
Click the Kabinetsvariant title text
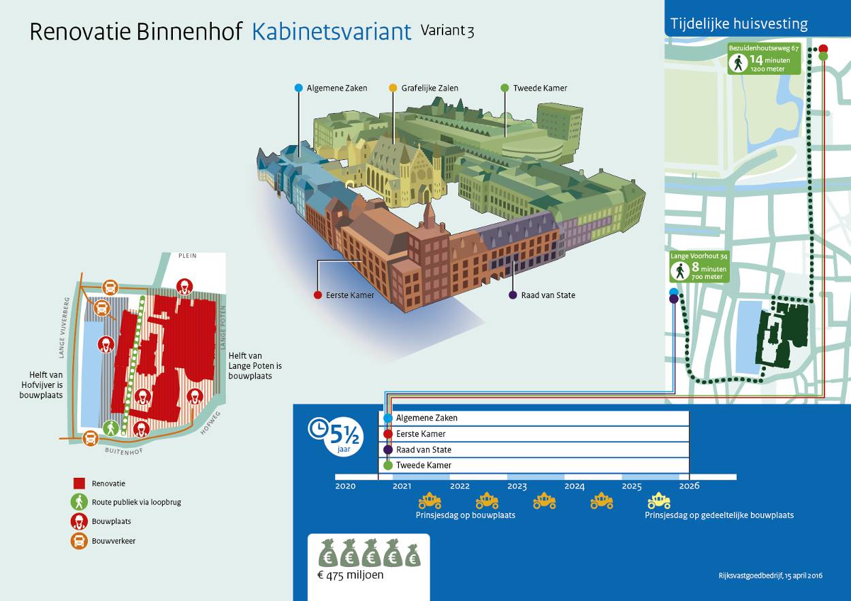[x=332, y=31]
